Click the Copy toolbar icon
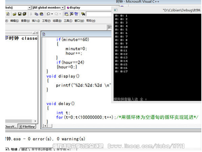This screenshot has width=202, height=152. (36, 14)
